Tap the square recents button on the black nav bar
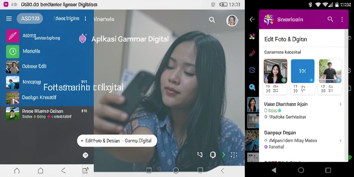This screenshot has height=177, width=354. point(328,170)
